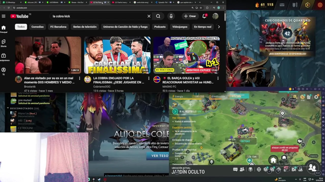Open the game trophy icon in bottom bar
This screenshot has height=182, width=325.
click(x=251, y=170)
